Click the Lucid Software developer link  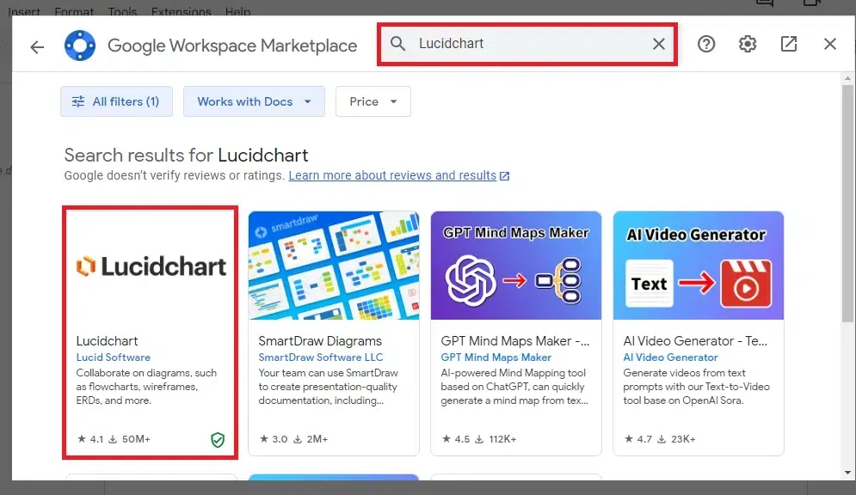113,357
